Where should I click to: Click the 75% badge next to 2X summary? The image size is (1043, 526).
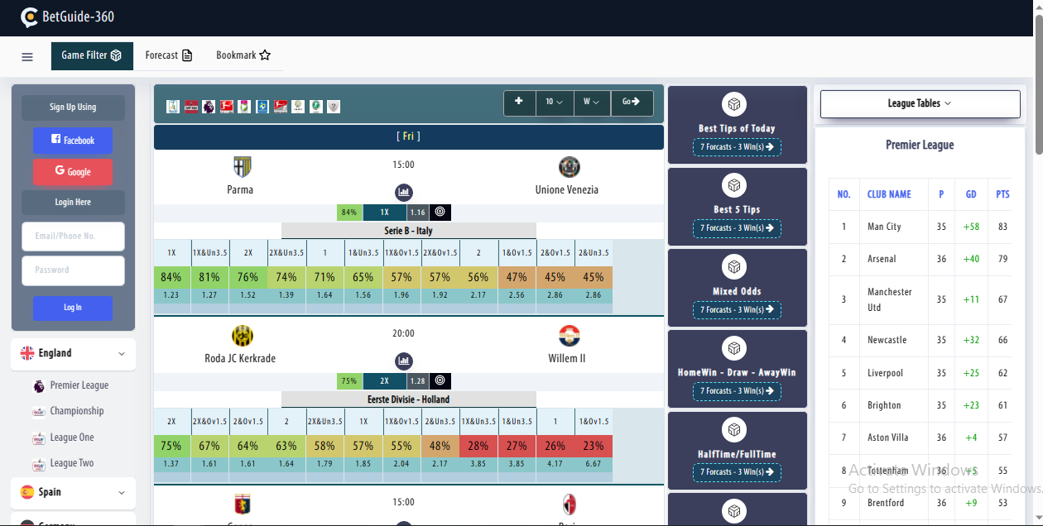349,381
